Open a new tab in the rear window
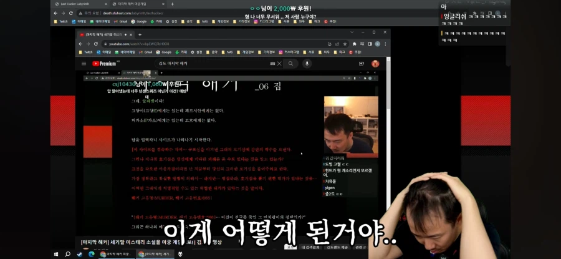 point(172,4)
